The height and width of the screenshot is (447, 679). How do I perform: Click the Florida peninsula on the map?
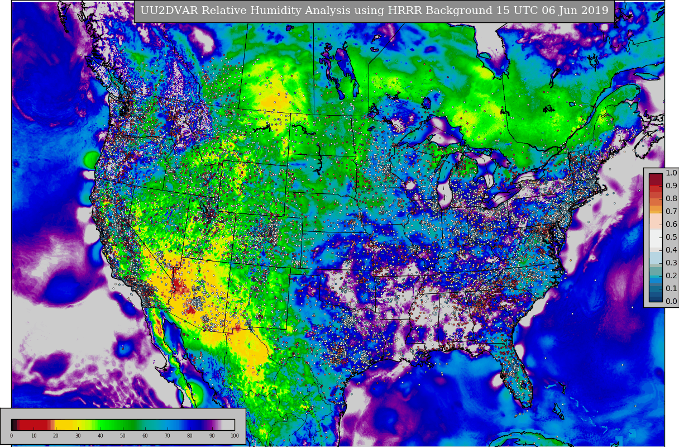click(x=517, y=374)
